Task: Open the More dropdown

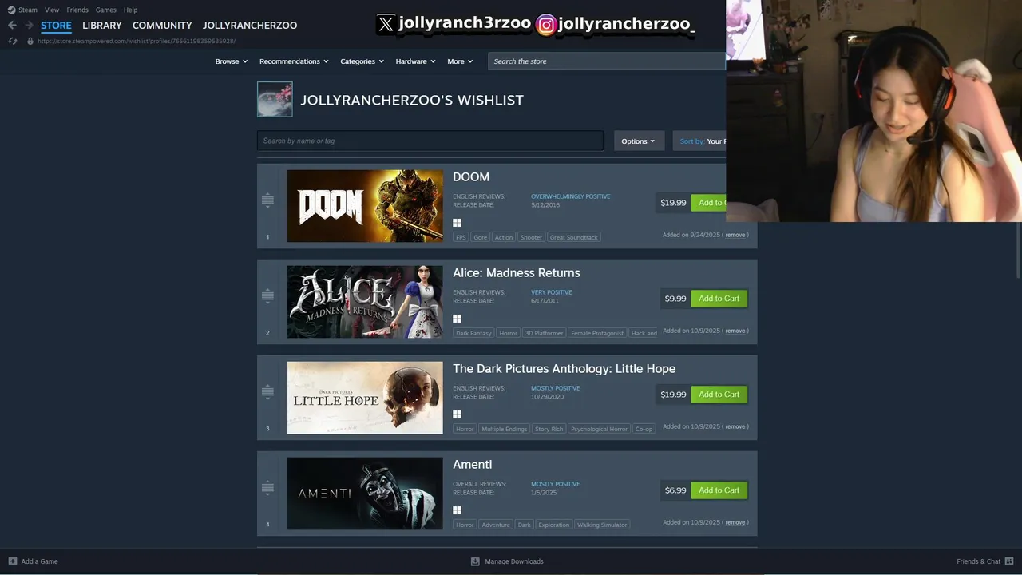Action: point(460,61)
